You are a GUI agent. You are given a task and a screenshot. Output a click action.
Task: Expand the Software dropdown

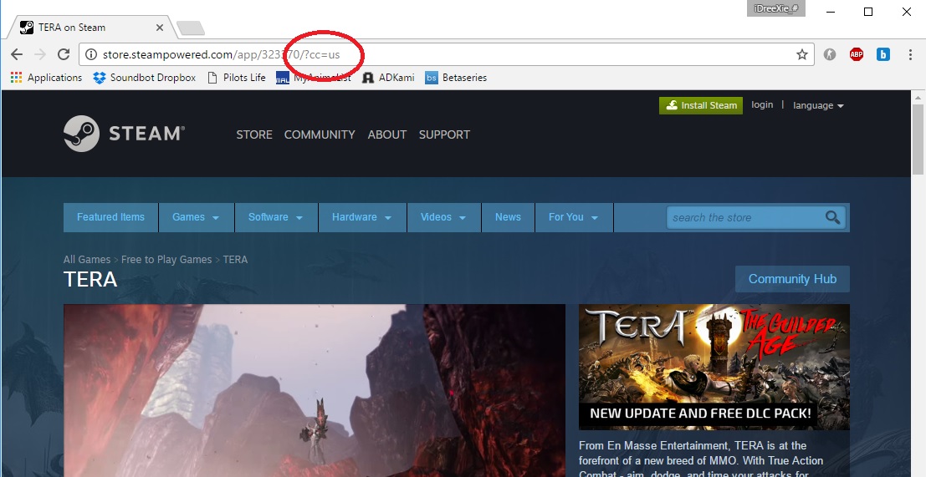pos(276,217)
